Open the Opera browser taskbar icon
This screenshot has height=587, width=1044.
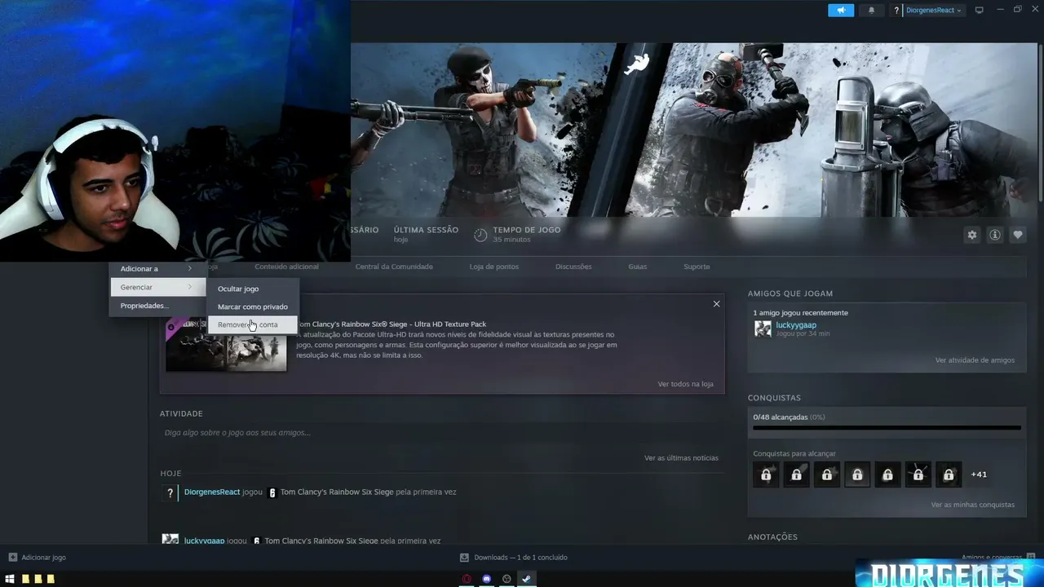click(467, 579)
